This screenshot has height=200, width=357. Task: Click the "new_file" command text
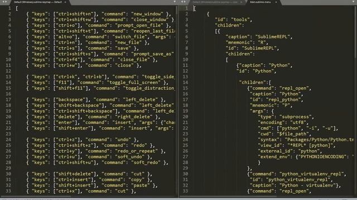click(x=128, y=42)
